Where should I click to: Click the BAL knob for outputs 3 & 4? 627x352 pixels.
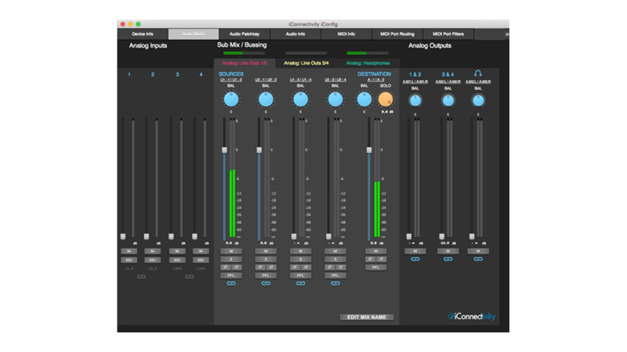tap(448, 101)
